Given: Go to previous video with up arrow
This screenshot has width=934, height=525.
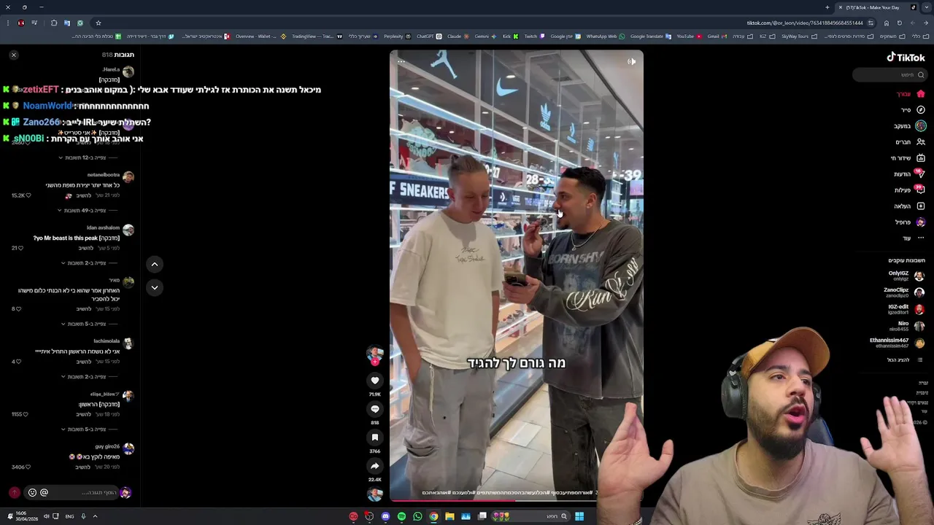Looking at the screenshot, I should [x=154, y=264].
